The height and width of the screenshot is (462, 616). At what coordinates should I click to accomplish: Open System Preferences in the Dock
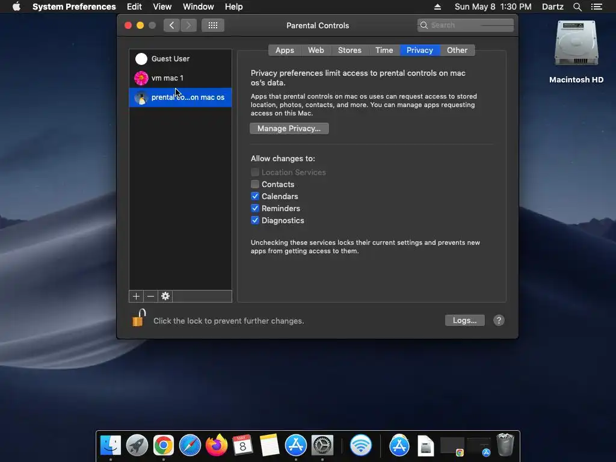tap(322, 446)
